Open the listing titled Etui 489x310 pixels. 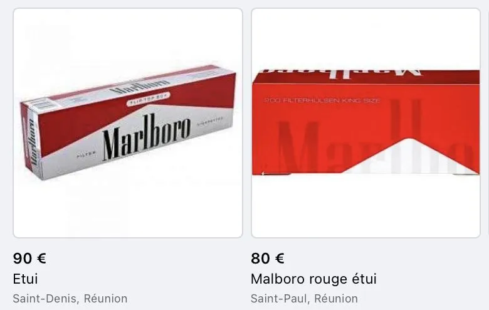click(x=25, y=279)
